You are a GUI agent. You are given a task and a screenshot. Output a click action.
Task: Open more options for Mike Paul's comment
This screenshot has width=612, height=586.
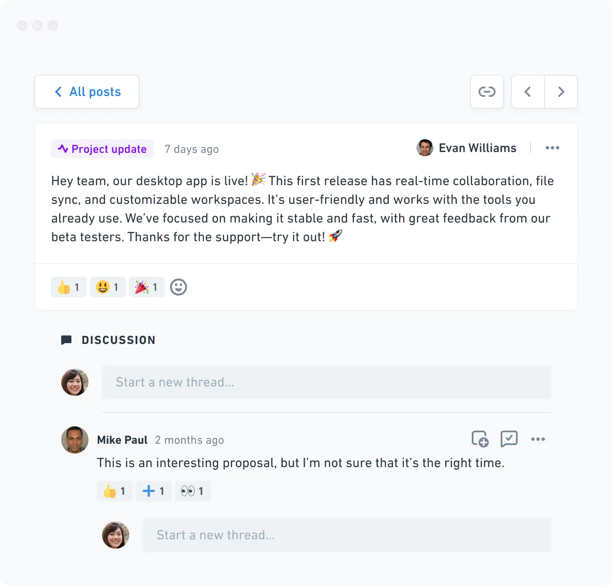point(538,439)
